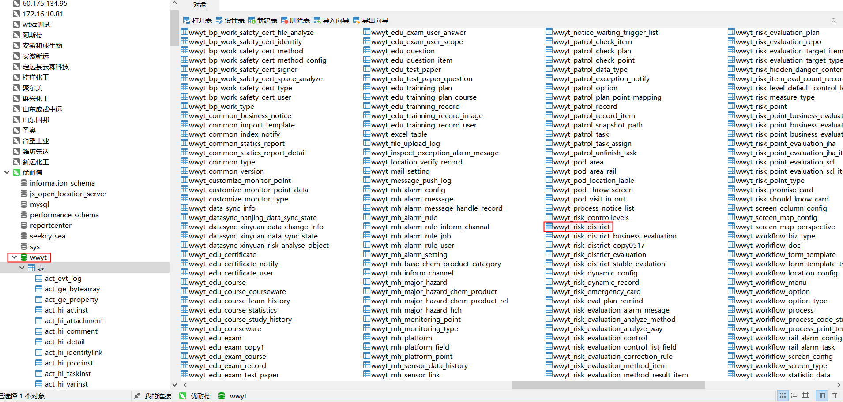This screenshot has height=402, width=843.
Task: Click the mysql database icon
Action: pos(24,204)
